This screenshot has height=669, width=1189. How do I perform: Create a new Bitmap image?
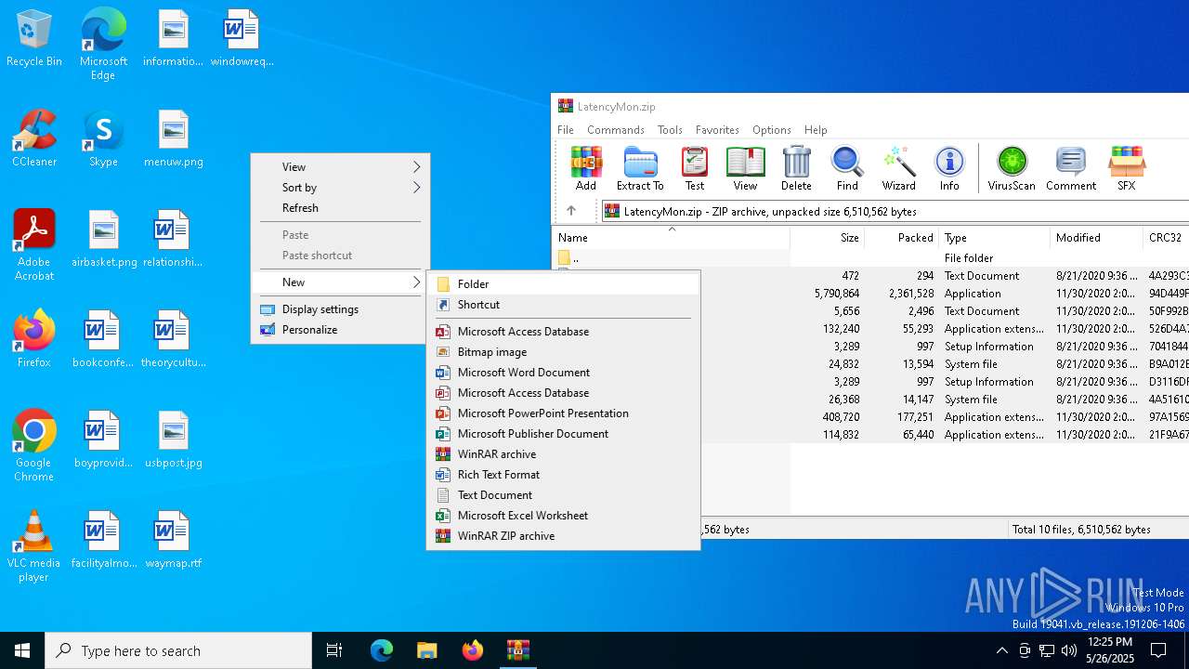(563, 352)
